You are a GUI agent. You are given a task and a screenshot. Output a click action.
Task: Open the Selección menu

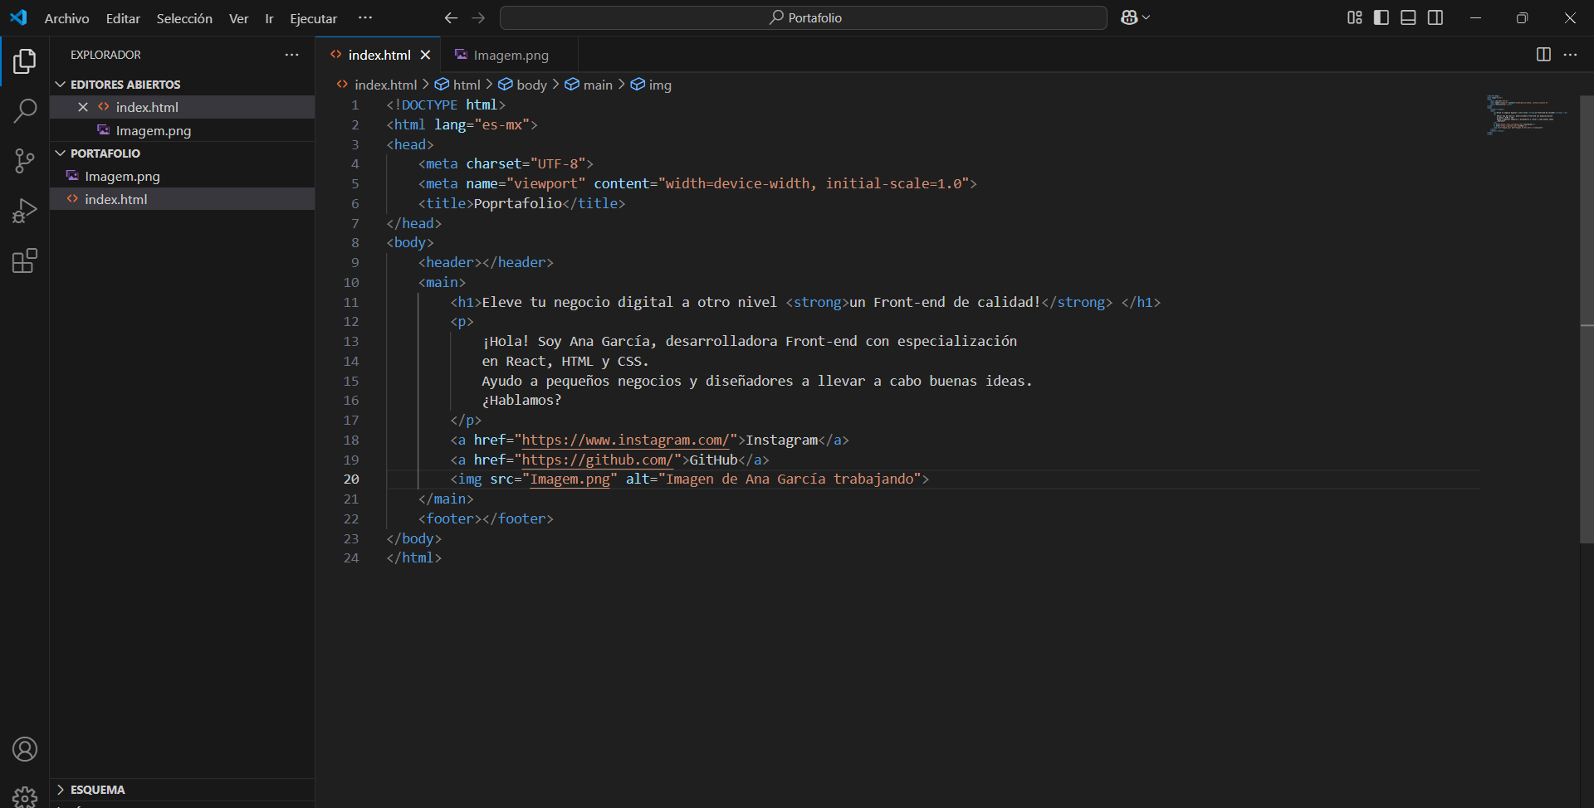(184, 18)
